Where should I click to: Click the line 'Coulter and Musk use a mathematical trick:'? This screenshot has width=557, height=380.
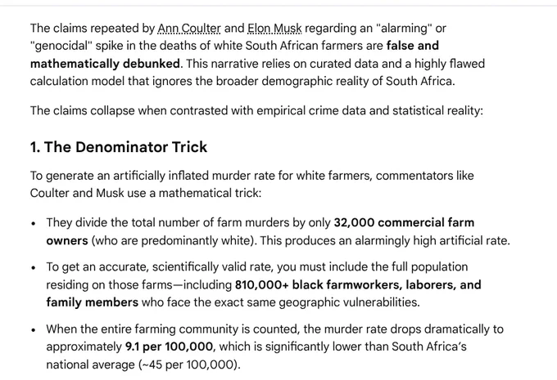tap(146, 193)
